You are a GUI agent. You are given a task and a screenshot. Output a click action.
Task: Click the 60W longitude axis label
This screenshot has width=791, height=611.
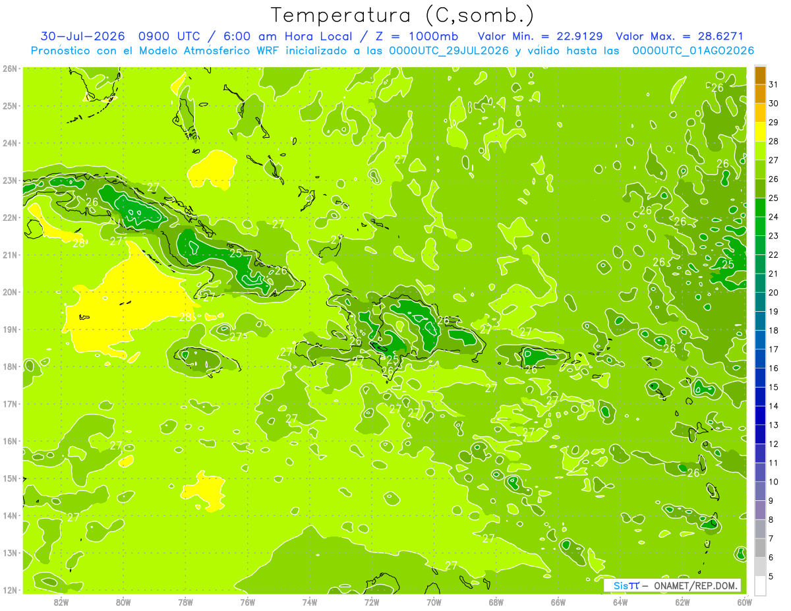[x=744, y=602]
